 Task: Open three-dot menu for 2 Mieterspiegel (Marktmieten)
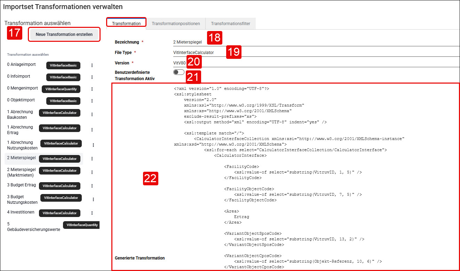point(92,172)
